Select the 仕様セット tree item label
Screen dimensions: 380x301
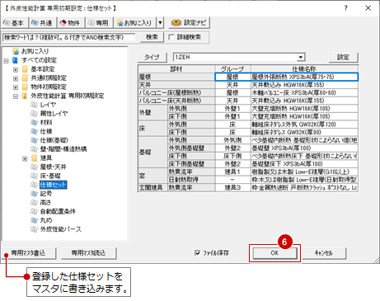(54, 185)
